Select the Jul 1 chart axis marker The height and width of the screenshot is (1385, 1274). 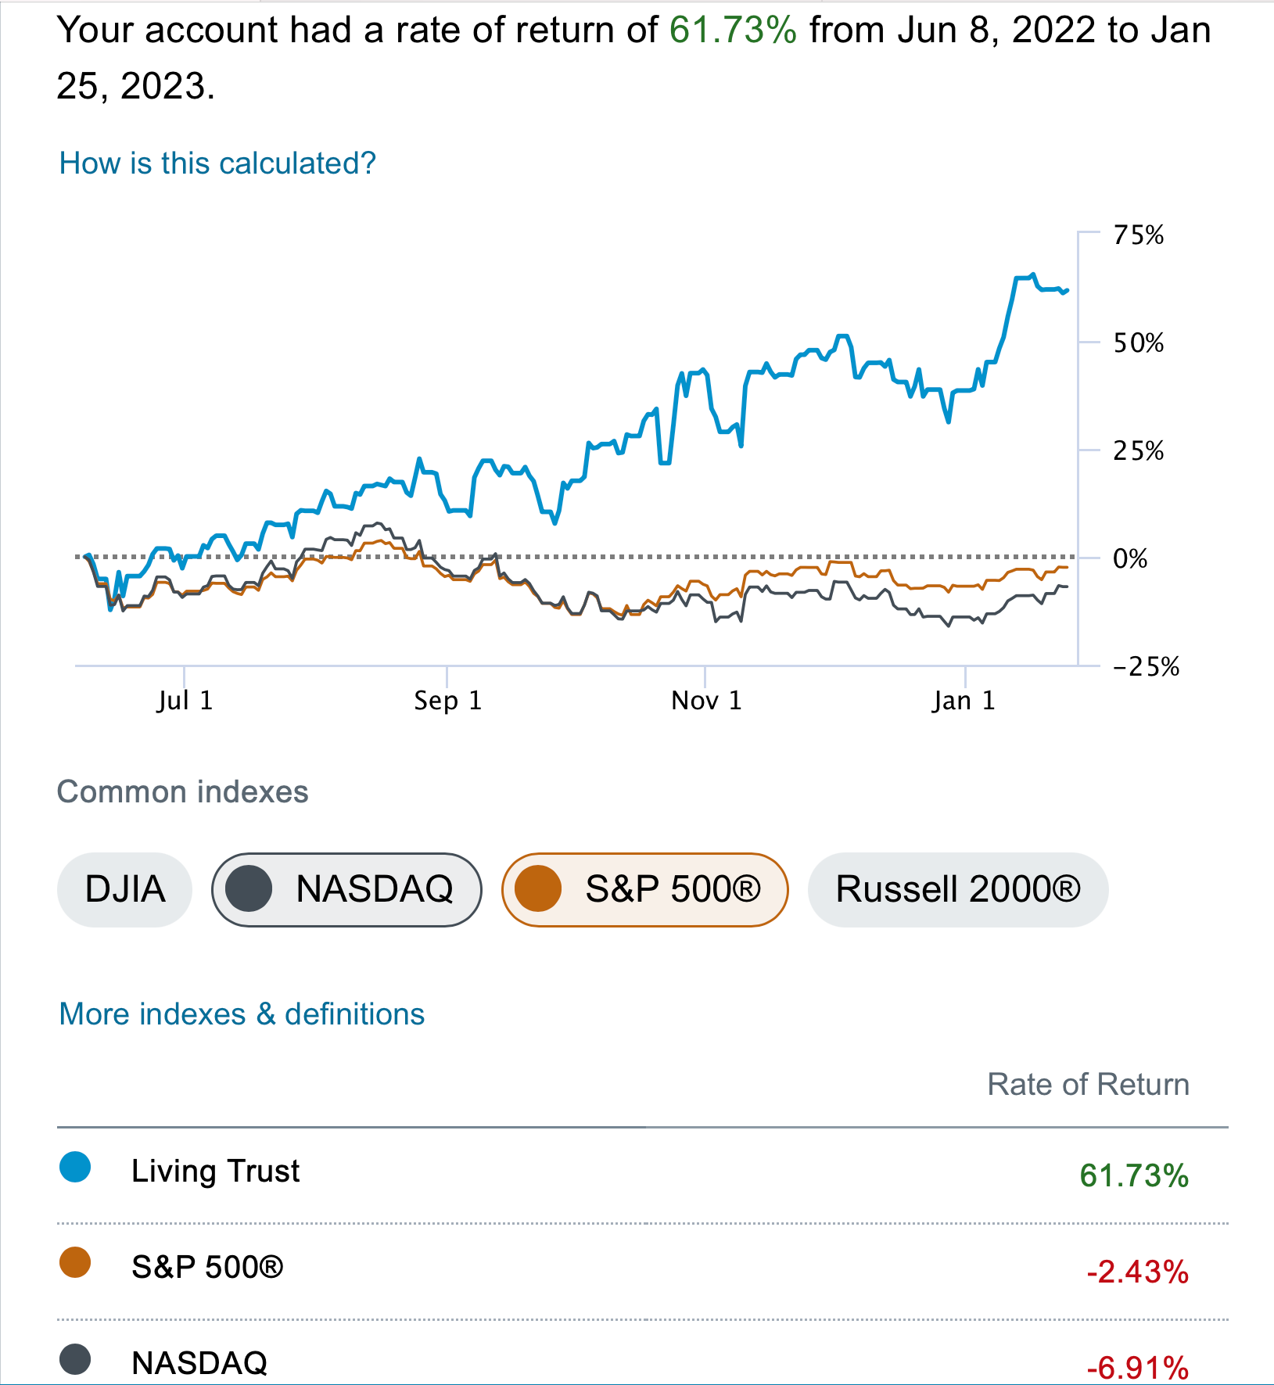point(185,700)
